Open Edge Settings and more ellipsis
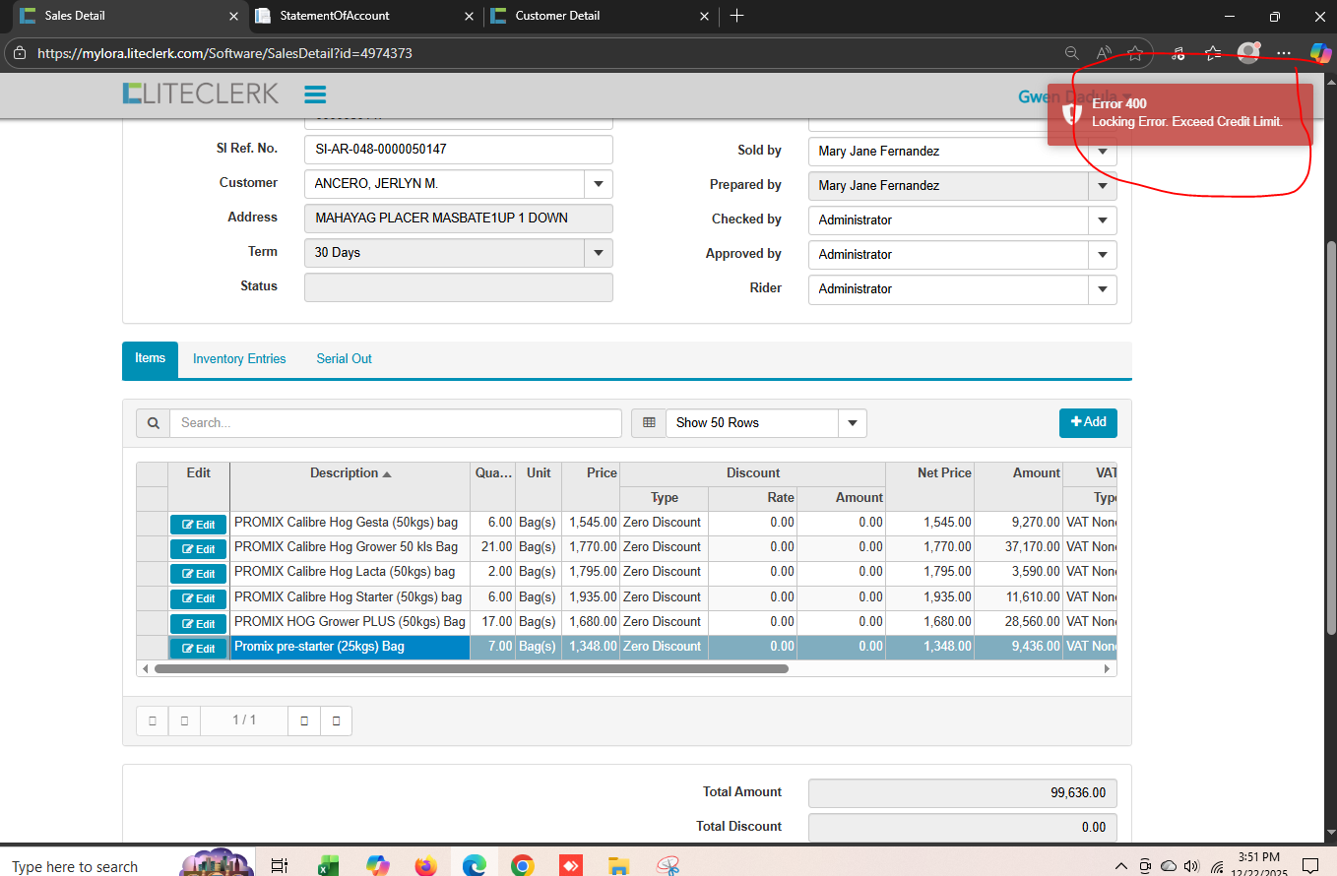1337x876 pixels. coord(1283,53)
